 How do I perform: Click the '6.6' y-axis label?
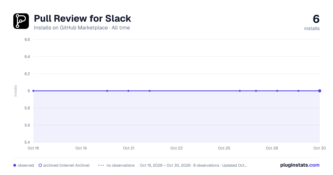point(27,39)
